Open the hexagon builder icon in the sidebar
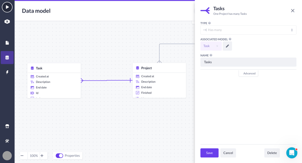Viewport: 302px width, 163px height. (x=7, y=22)
